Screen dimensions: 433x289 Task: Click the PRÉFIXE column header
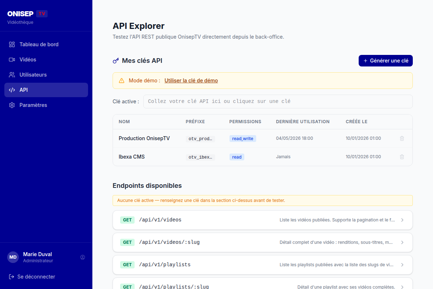coord(195,122)
